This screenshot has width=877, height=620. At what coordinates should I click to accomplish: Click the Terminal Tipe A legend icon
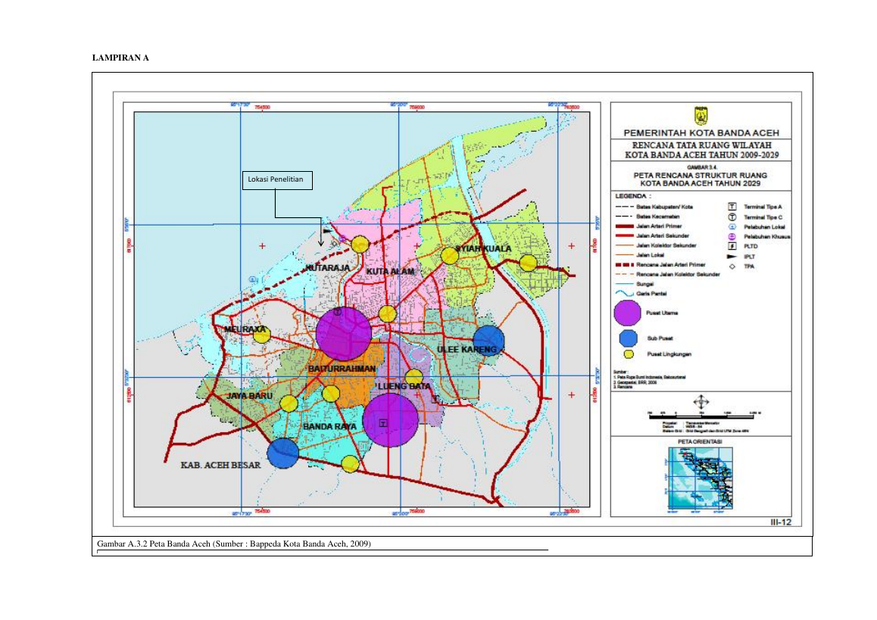tap(732, 207)
